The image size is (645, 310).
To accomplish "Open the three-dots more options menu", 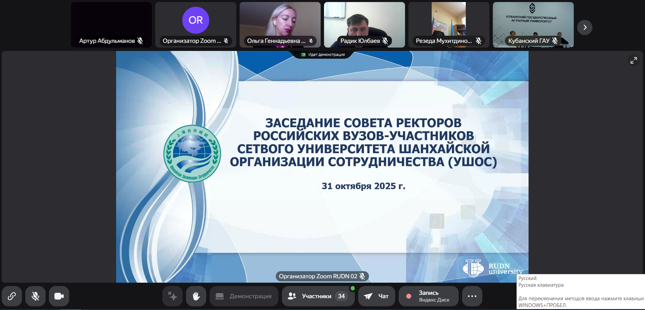I will (472, 296).
